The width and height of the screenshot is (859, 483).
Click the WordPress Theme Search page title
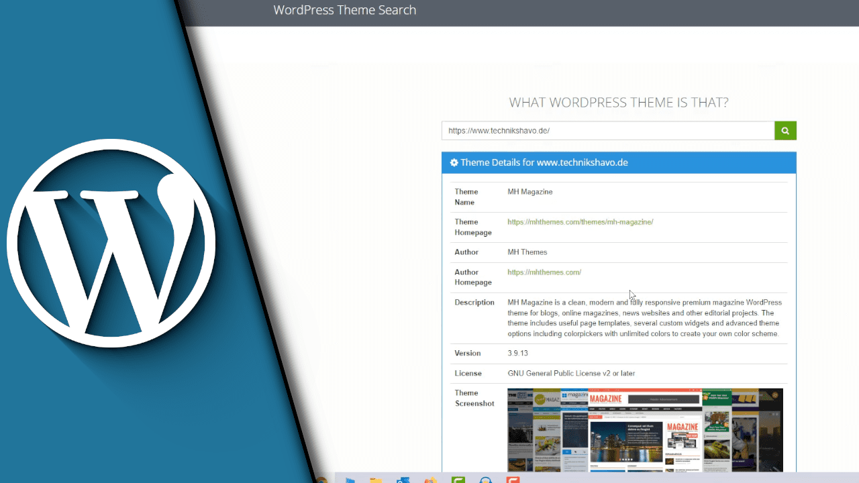tap(345, 10)
